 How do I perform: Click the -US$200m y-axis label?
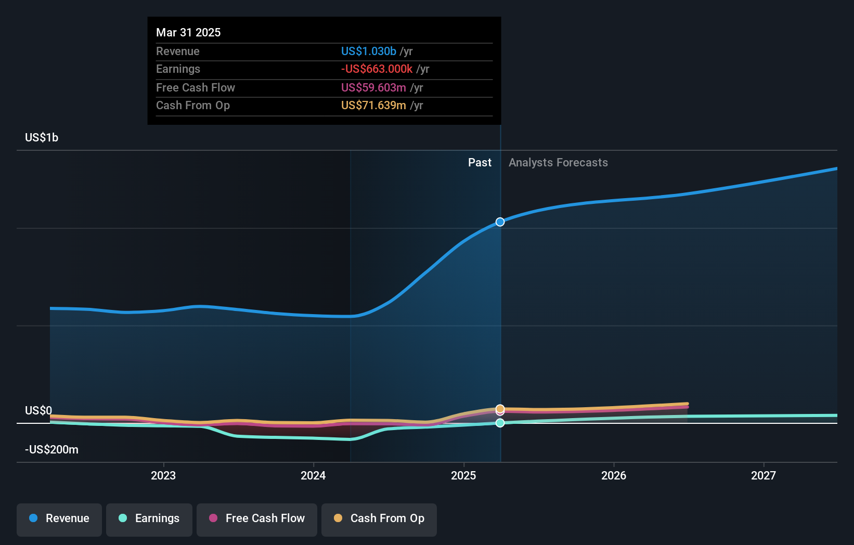tap(51, 449)
